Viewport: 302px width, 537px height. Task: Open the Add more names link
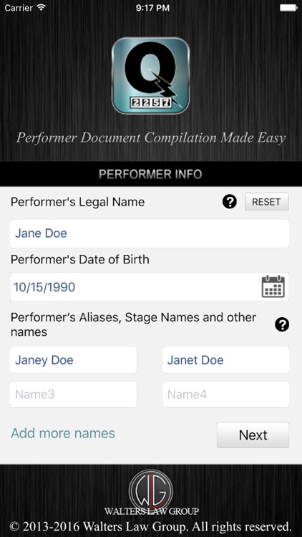[x=63, y=433]
